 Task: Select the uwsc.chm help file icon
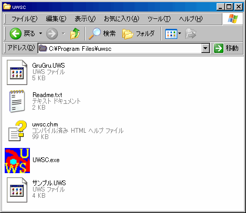[x=18, y=131]
